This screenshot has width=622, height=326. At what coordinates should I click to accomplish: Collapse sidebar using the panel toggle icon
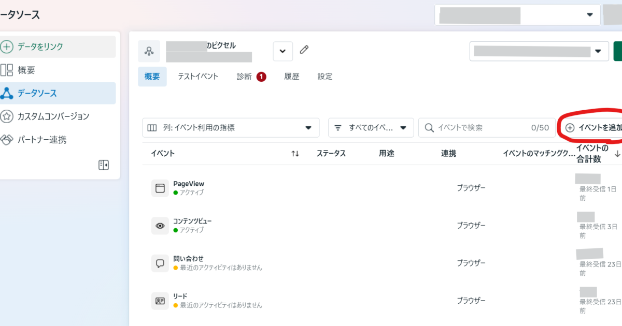pos(104,165)
